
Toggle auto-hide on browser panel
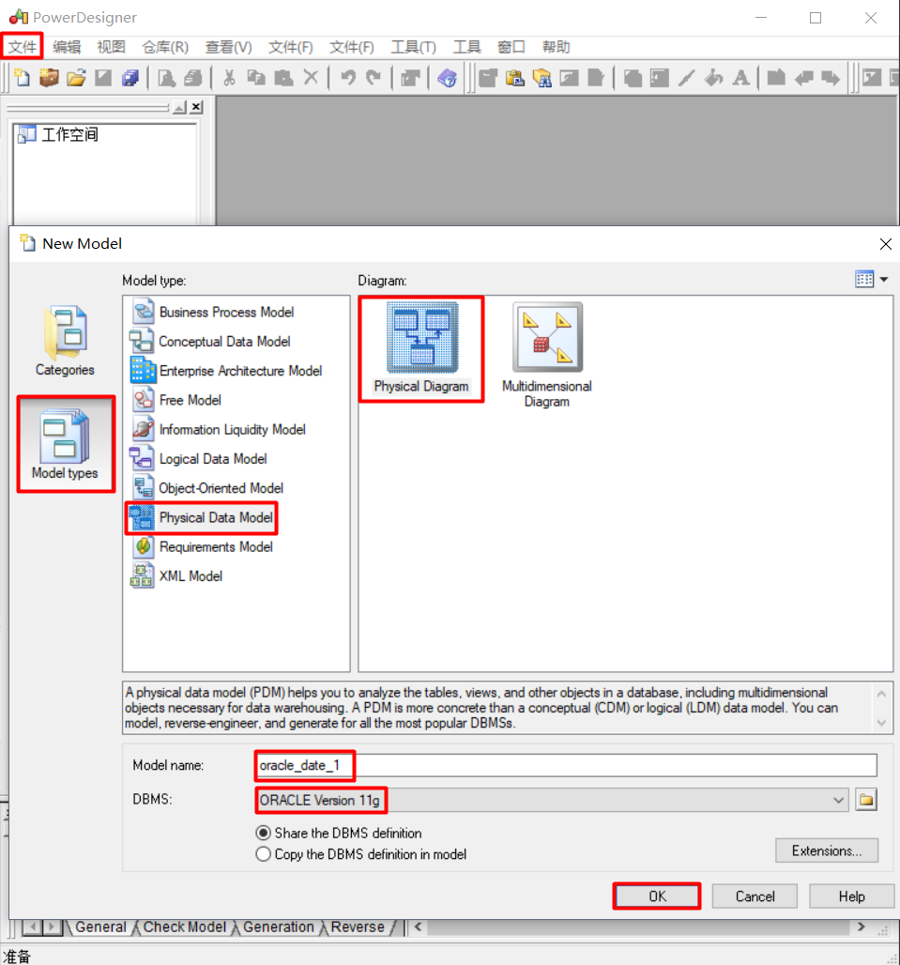point(179,107)
